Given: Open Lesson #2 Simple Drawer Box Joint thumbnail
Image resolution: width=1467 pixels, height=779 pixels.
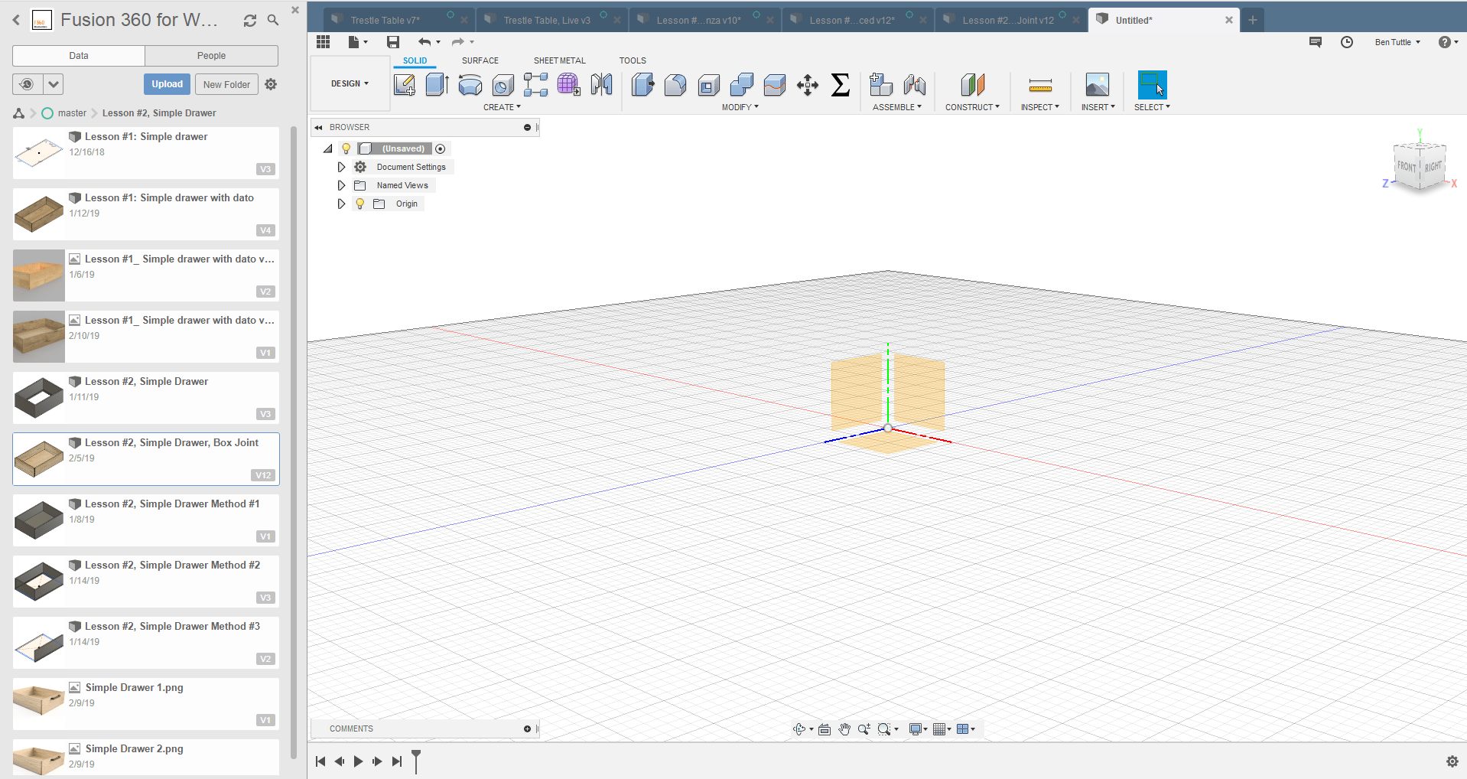Looking at the screenshot, I should pos(39,459).
